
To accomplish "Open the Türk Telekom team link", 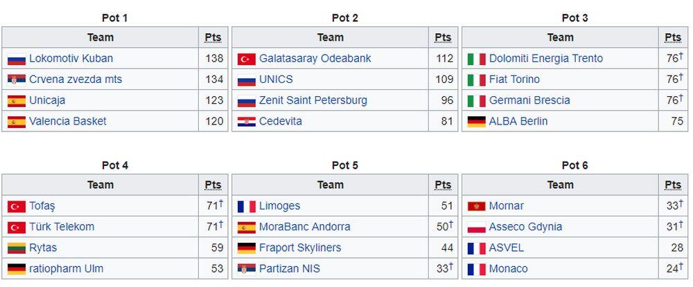I will (x=62, y=227).
